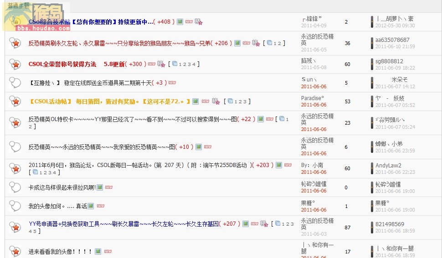The image size is (442, 258).
Task: Open author profile Paradise°
Action: (313, 98)
